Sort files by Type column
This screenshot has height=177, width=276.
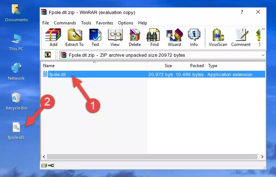pos(235,66)
